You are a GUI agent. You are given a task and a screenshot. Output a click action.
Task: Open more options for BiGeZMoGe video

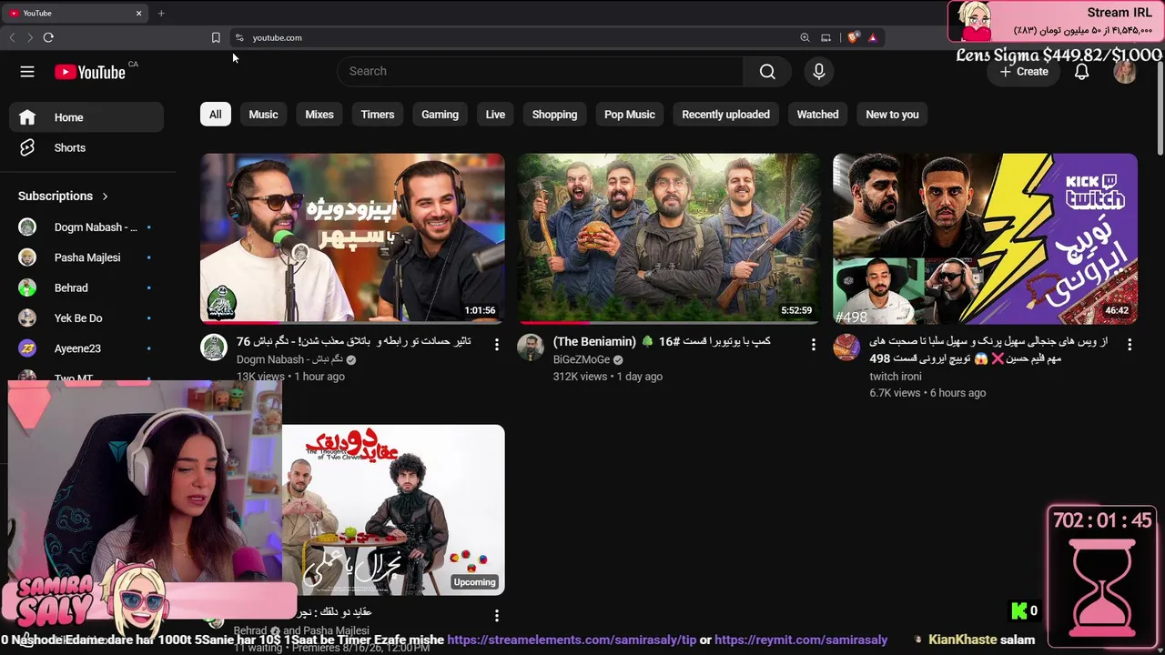coord(814,344)
